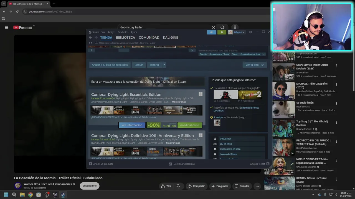The height and width of the screenshot is (199, 355).
Task: Click Ver tu lista button
Action: pos(255,65)
